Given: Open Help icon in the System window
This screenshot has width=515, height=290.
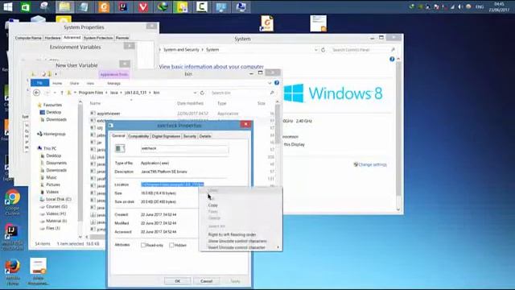Looking at the screenshot, I should pyautogui.click(x=392, y=59).
